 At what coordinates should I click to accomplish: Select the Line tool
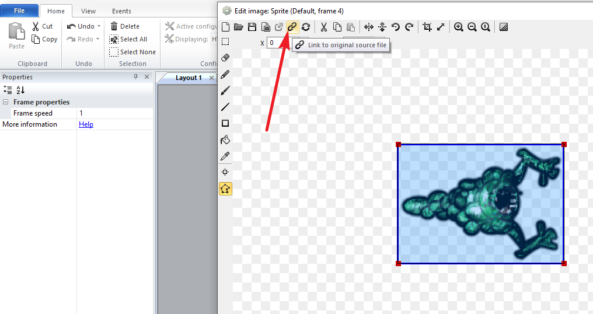(x=225, y=107)
